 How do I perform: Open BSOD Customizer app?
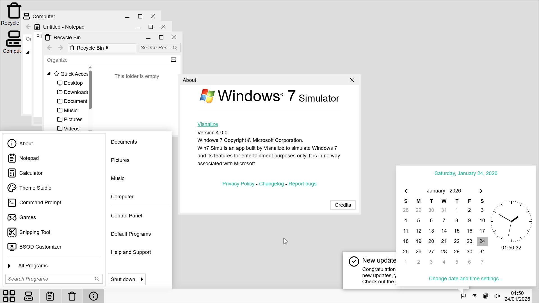40,247
